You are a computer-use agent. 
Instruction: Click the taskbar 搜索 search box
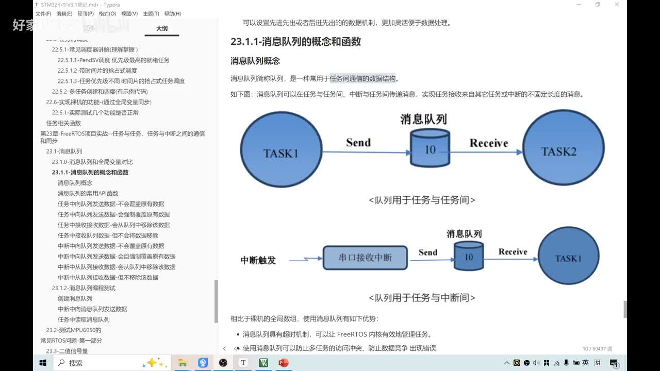112,363
